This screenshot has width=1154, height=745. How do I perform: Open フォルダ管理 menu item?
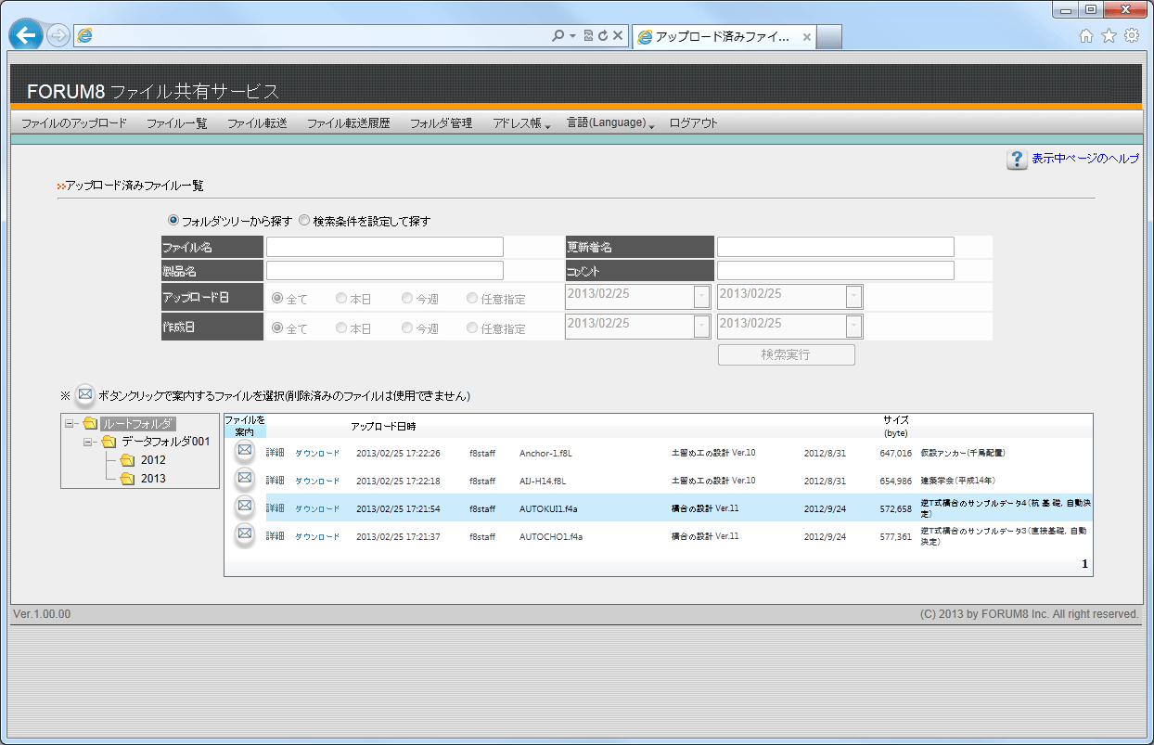(x=441, y=123)
